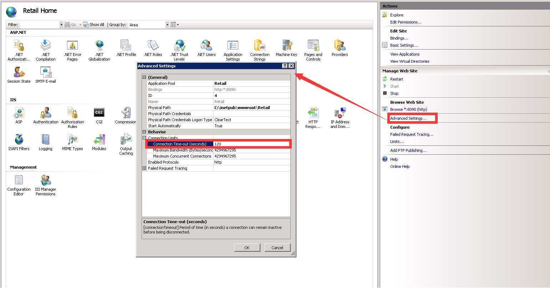Image resolution: width=550 pixels, height=288 pixels.
Task: Click Explore in Actions pane
Action: [397, 15]
